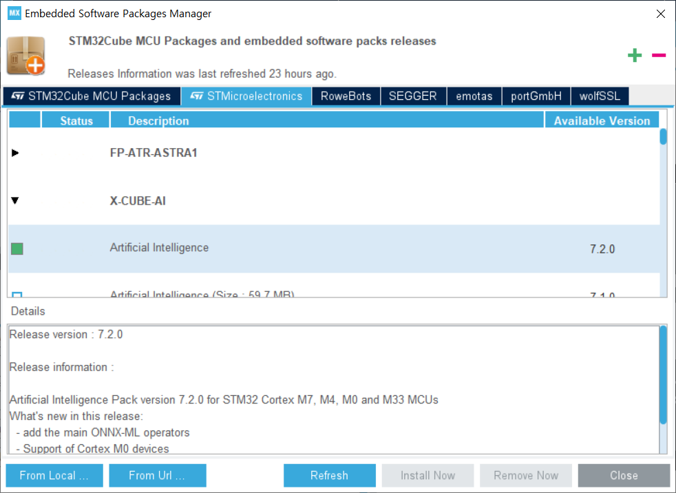Image resolution: width=676 pixels, height=493 pixels.
Task: Click the MX application logo in title bar
Action: (14, 13)
